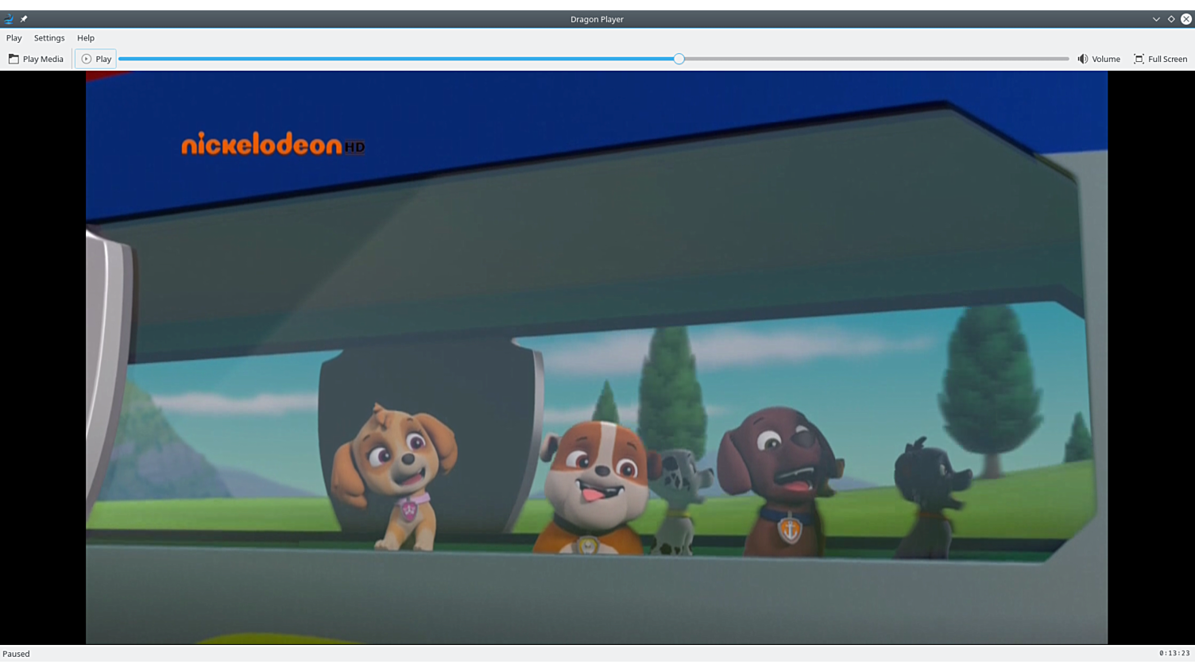Click the seek slider handle
Viewport: 1195px width, 672px height.
click(679, 59)
